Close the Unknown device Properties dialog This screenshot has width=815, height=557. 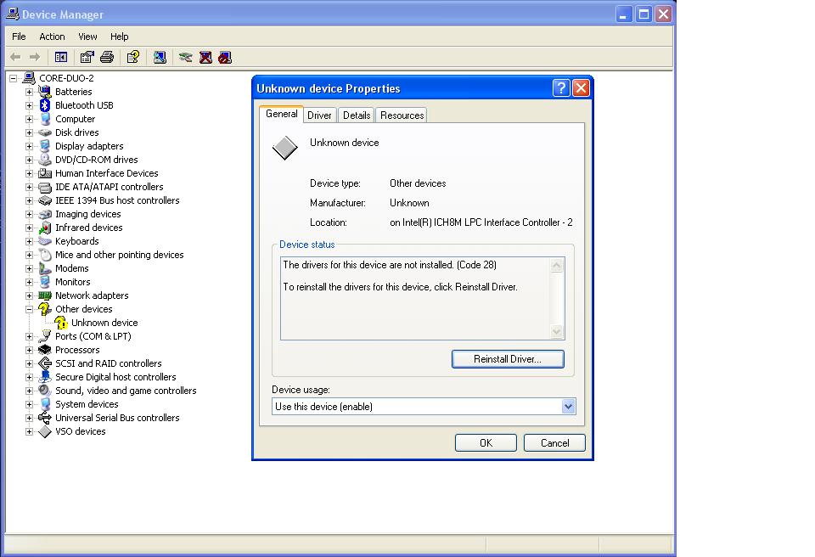click(x=581, y=88)
